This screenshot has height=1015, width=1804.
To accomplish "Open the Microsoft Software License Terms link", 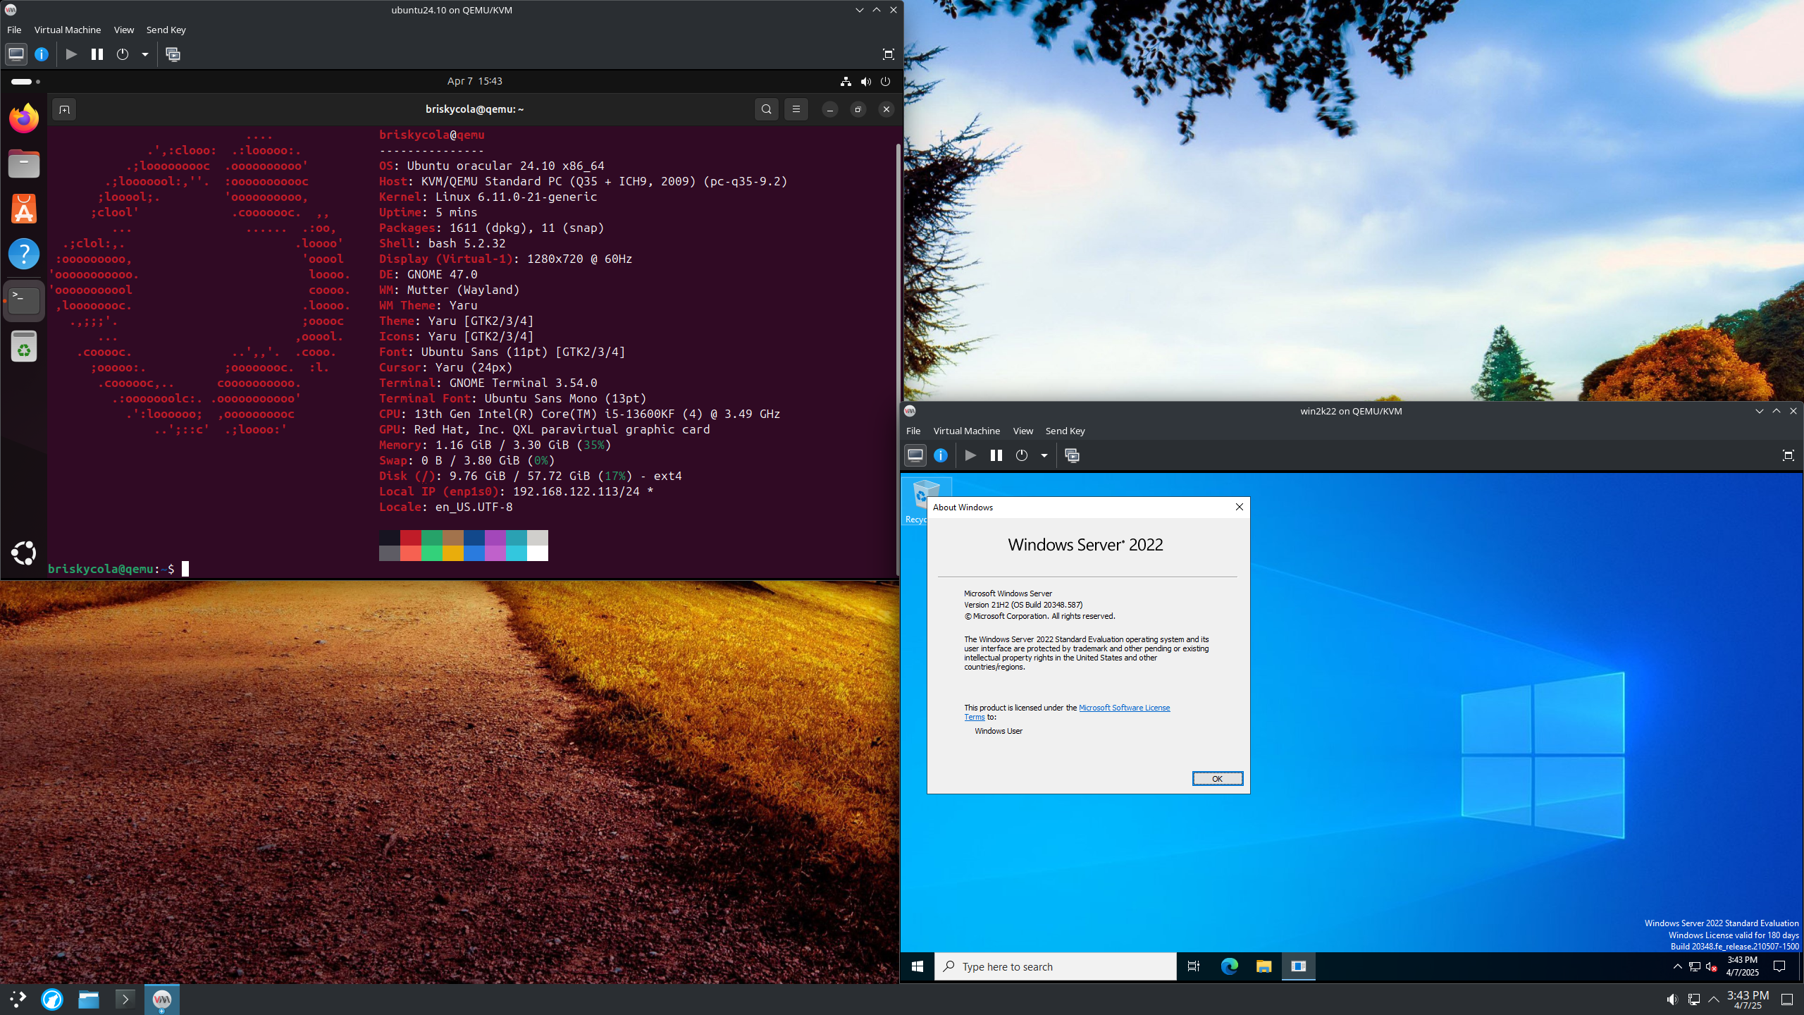I will coord(1124,708).
